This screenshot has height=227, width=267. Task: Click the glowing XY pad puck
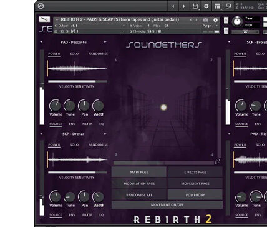tap(163, 108)
